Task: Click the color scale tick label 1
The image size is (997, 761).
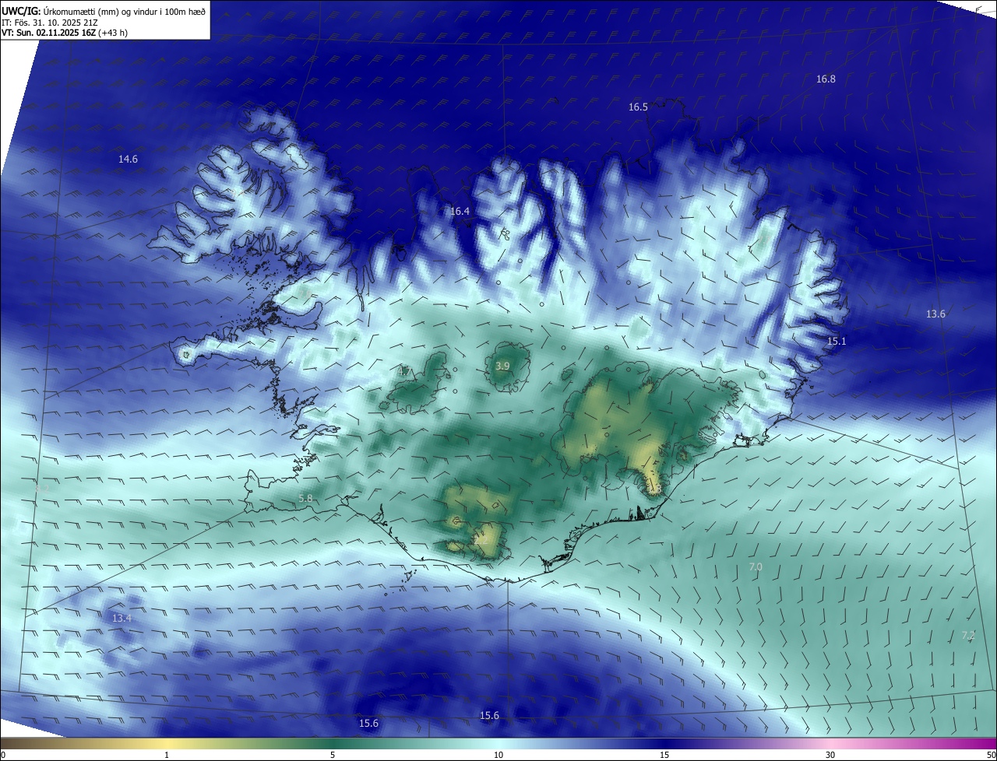Action: pos(167,755)
